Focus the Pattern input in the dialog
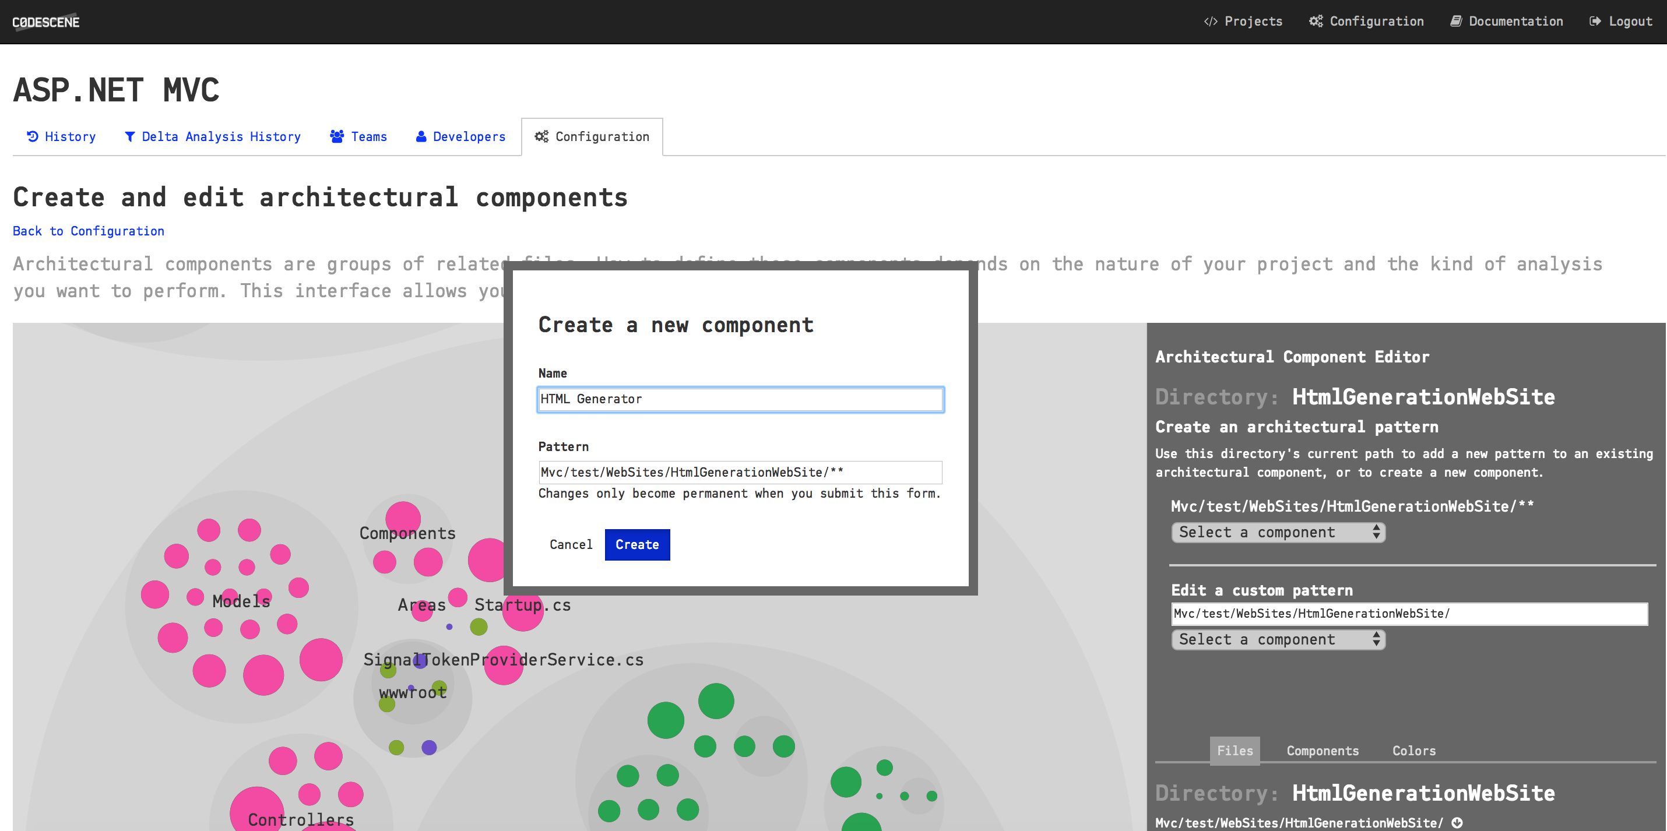Screen dimensions: 1667x831 click(740, 473)
